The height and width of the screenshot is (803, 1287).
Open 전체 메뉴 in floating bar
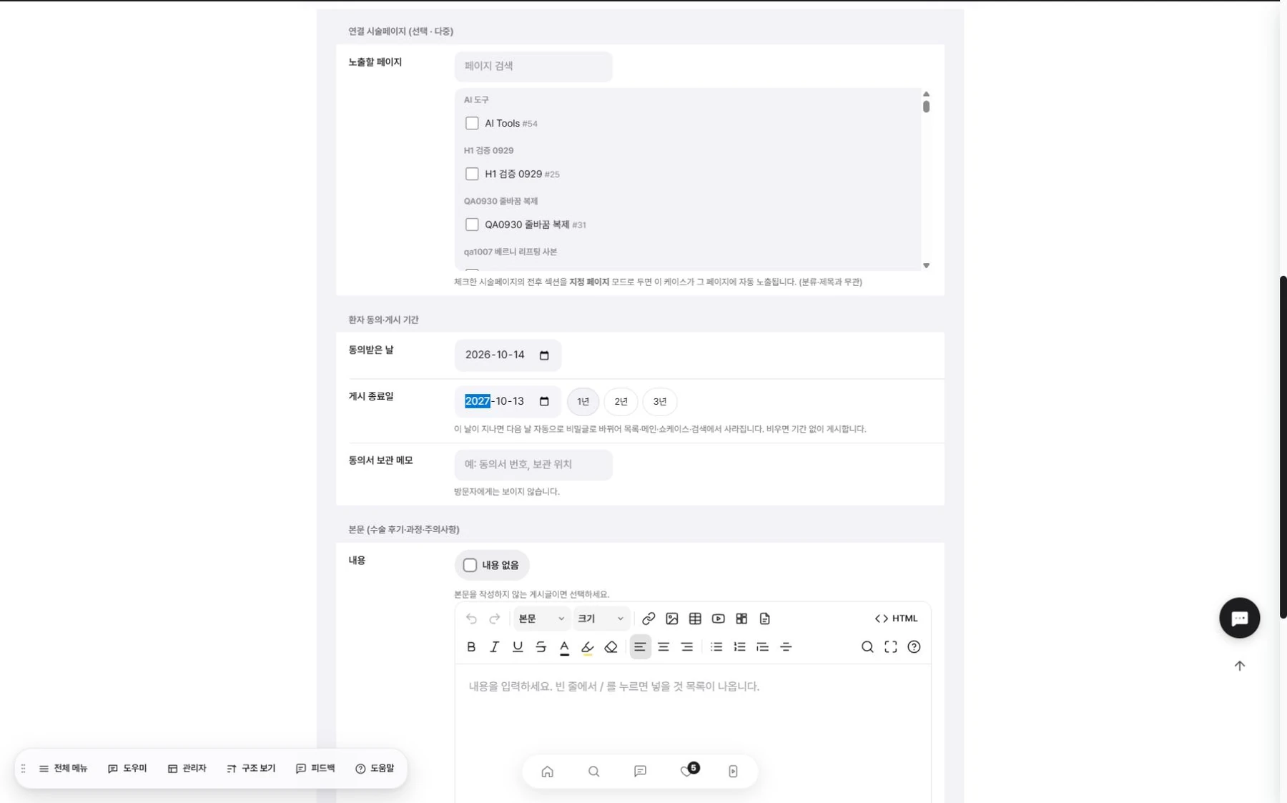click(63, 769)
